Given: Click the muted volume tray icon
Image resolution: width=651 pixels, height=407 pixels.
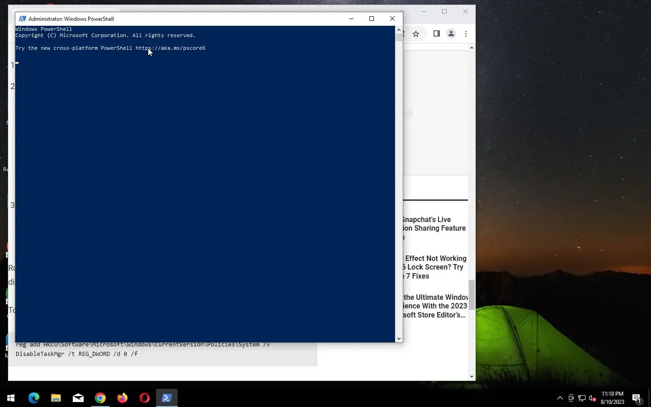Looking at the screenshot, I should tap(593, 398).
